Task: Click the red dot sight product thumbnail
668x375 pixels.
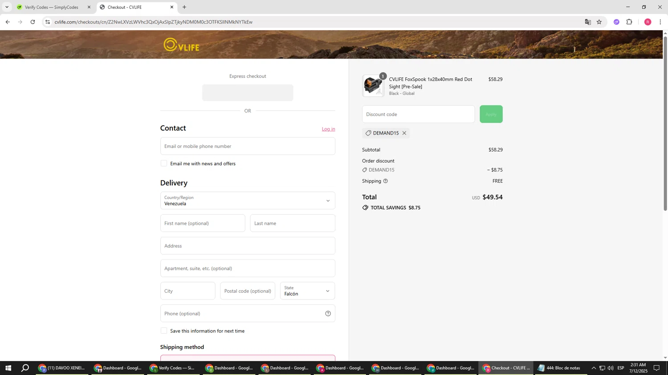Action: pos(373,86)
